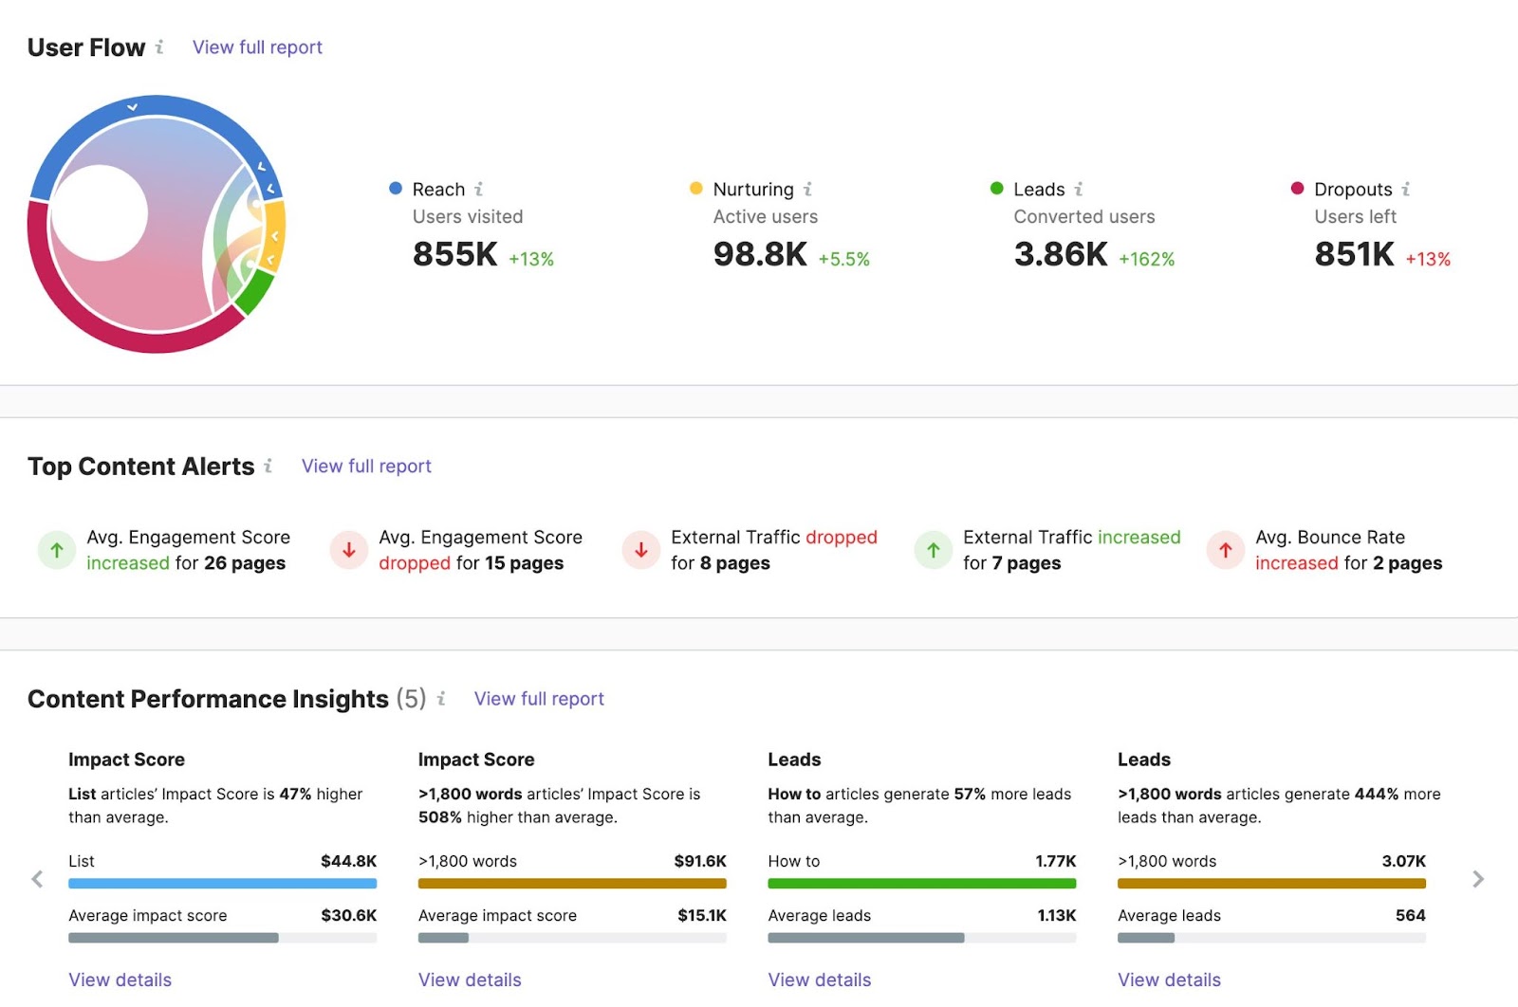1518x1007 pixels.
Task: Click the Dropouts info icon
Action: tap(1407, 189)
